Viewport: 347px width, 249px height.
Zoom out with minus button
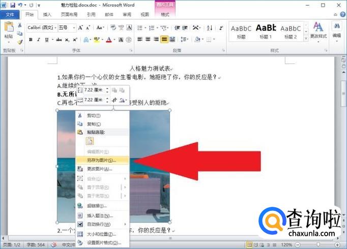[x=298, y=244]
